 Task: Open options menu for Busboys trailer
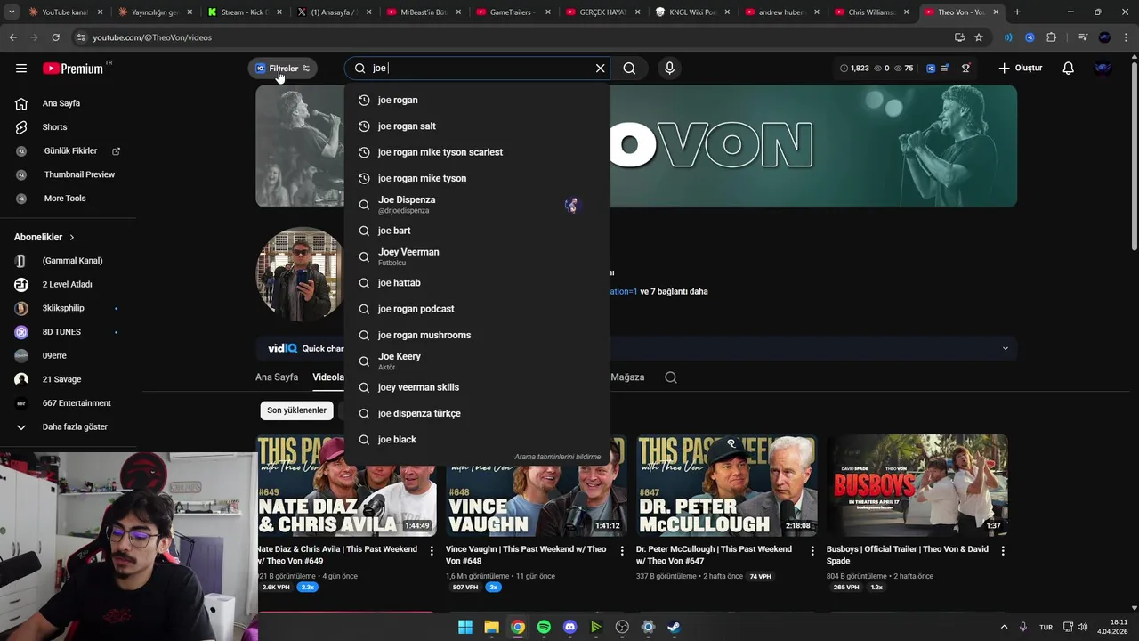click(1003, 551)
